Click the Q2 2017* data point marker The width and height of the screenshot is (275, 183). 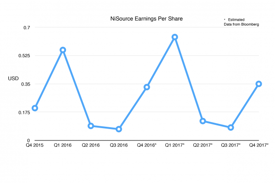coord(203,121)
